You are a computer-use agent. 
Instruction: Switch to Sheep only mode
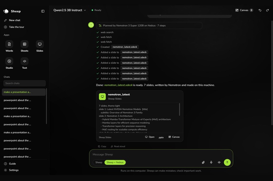click(x=99, y=162)
